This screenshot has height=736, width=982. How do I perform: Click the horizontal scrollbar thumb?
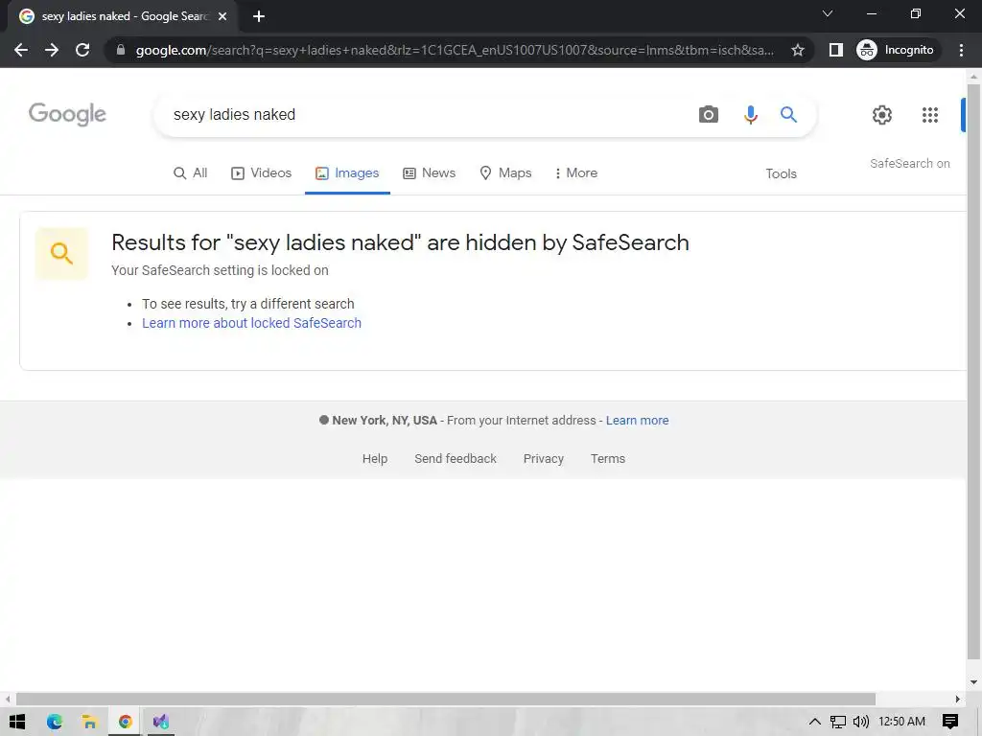(x=445, y=699)
